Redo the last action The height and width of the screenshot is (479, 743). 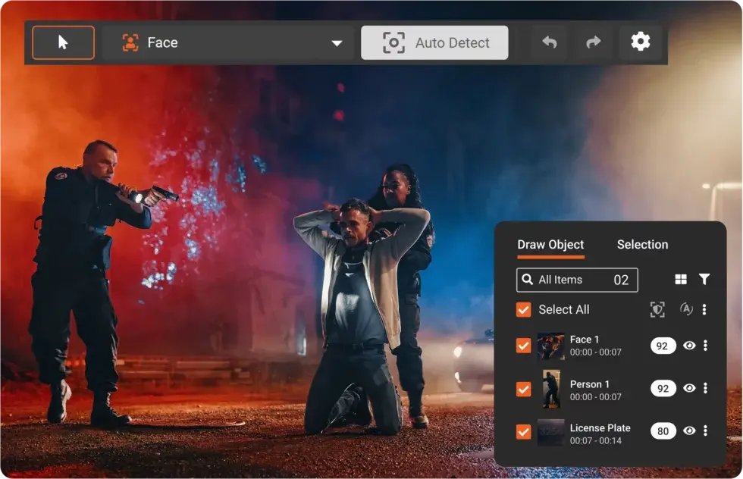594,42
